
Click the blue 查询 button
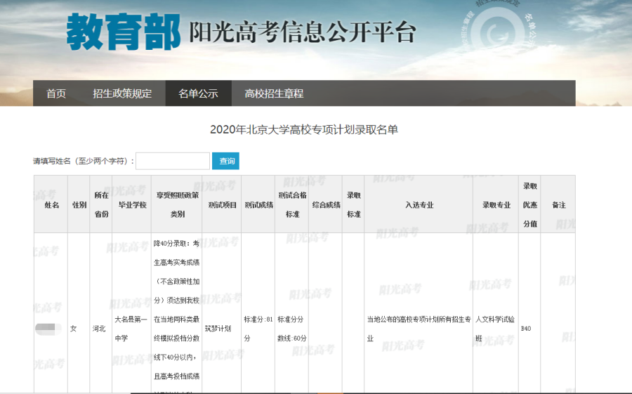[x=225, y=161]
